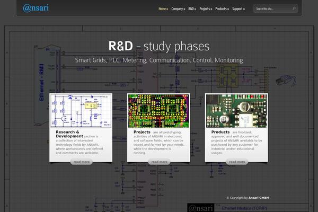318x212 pixels.
Task: Click the 'Smart Grids, PLC, Metering' subtitle
Action: 159,60
